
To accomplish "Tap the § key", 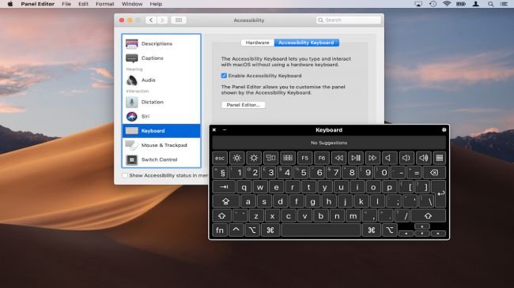I will pyautogui.click(x=221, y=173).
